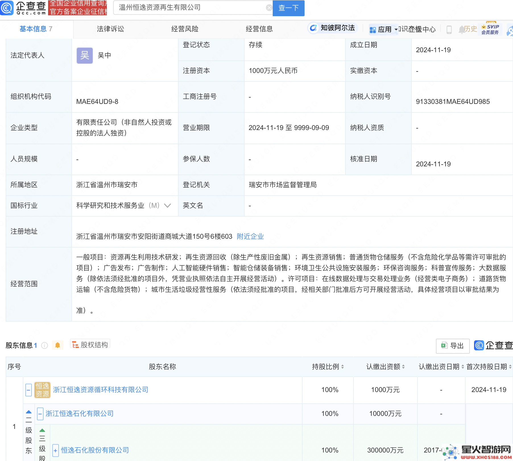Switch to the 基本信息 tab

36,29
